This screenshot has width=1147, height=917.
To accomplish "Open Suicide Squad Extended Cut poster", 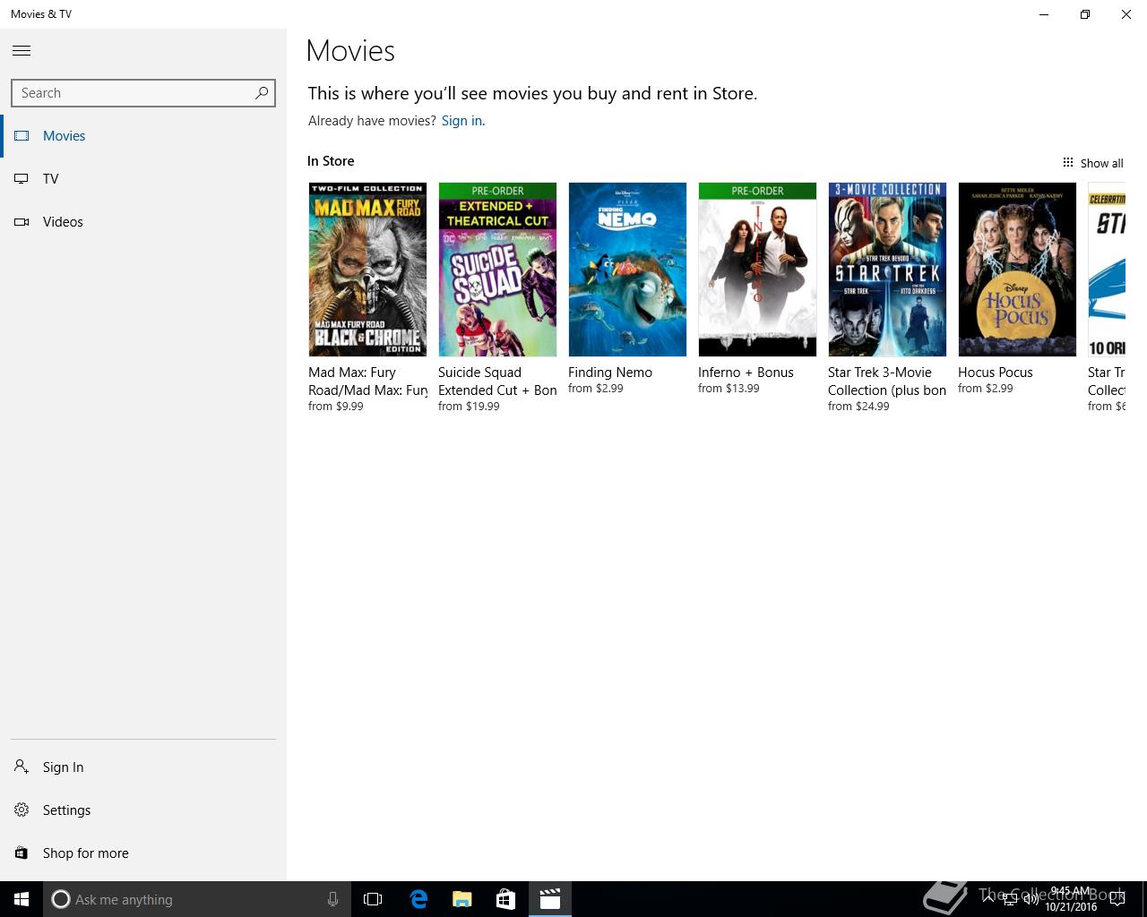I will click(497, 270).
